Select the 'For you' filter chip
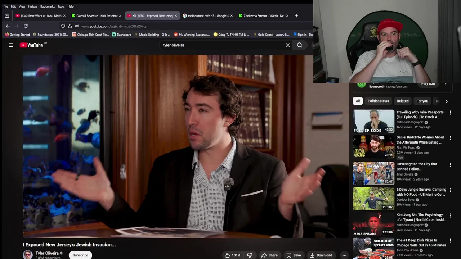The width and height of the screenshot is (461, 259). pyautogui.click(x=422, y=101)
